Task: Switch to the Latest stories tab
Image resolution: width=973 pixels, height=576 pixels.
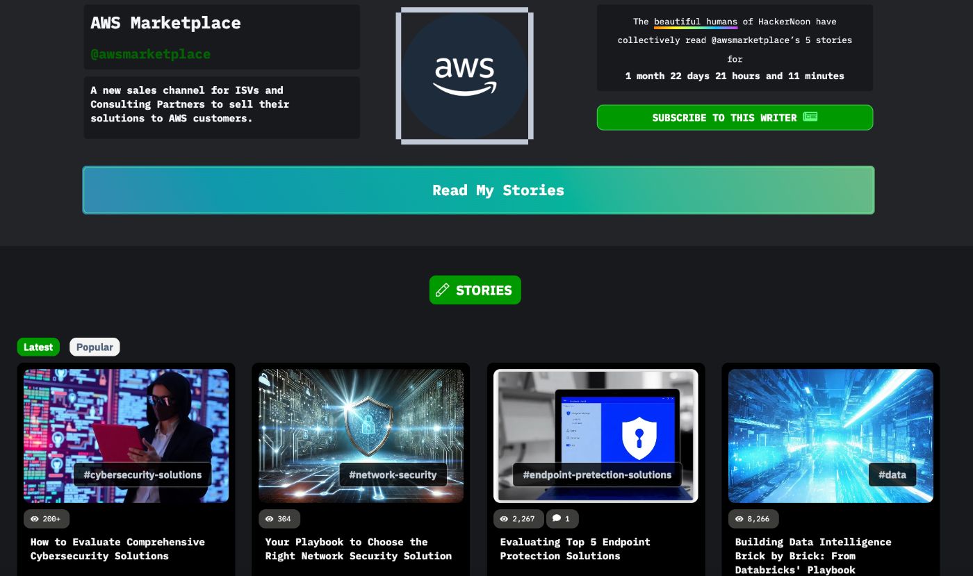Action: (38, 347)
